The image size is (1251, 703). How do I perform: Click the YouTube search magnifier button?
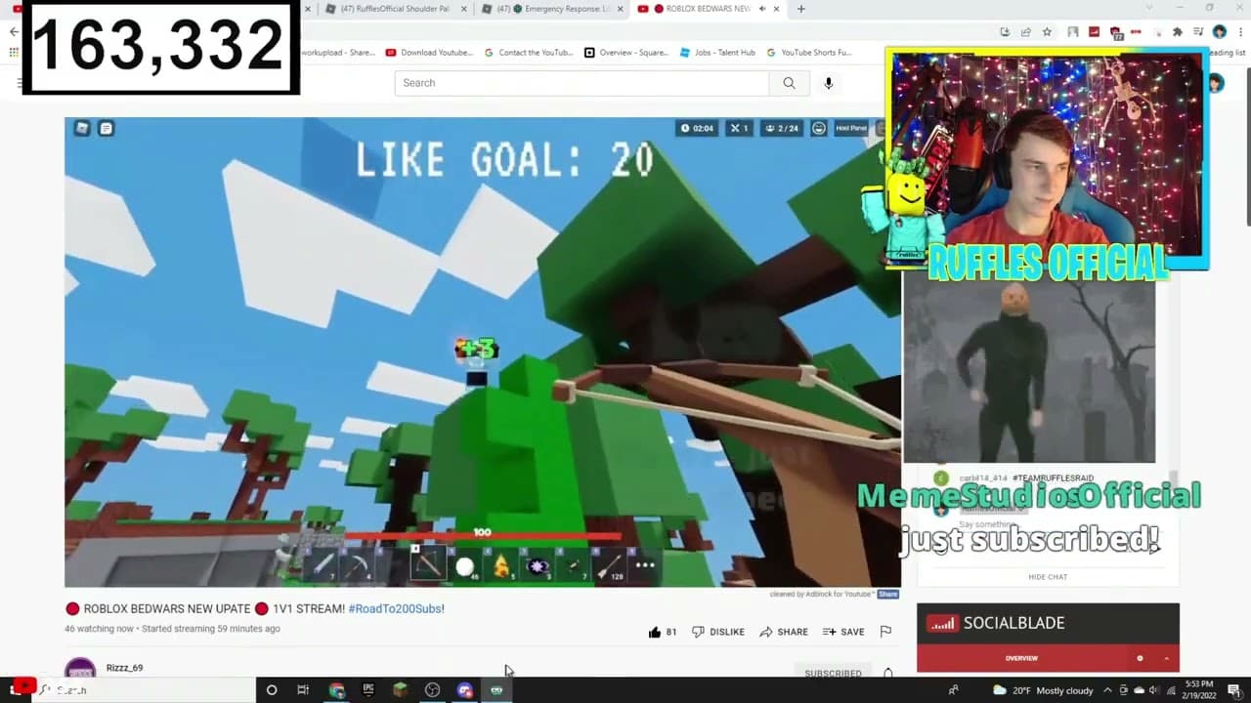789,83
